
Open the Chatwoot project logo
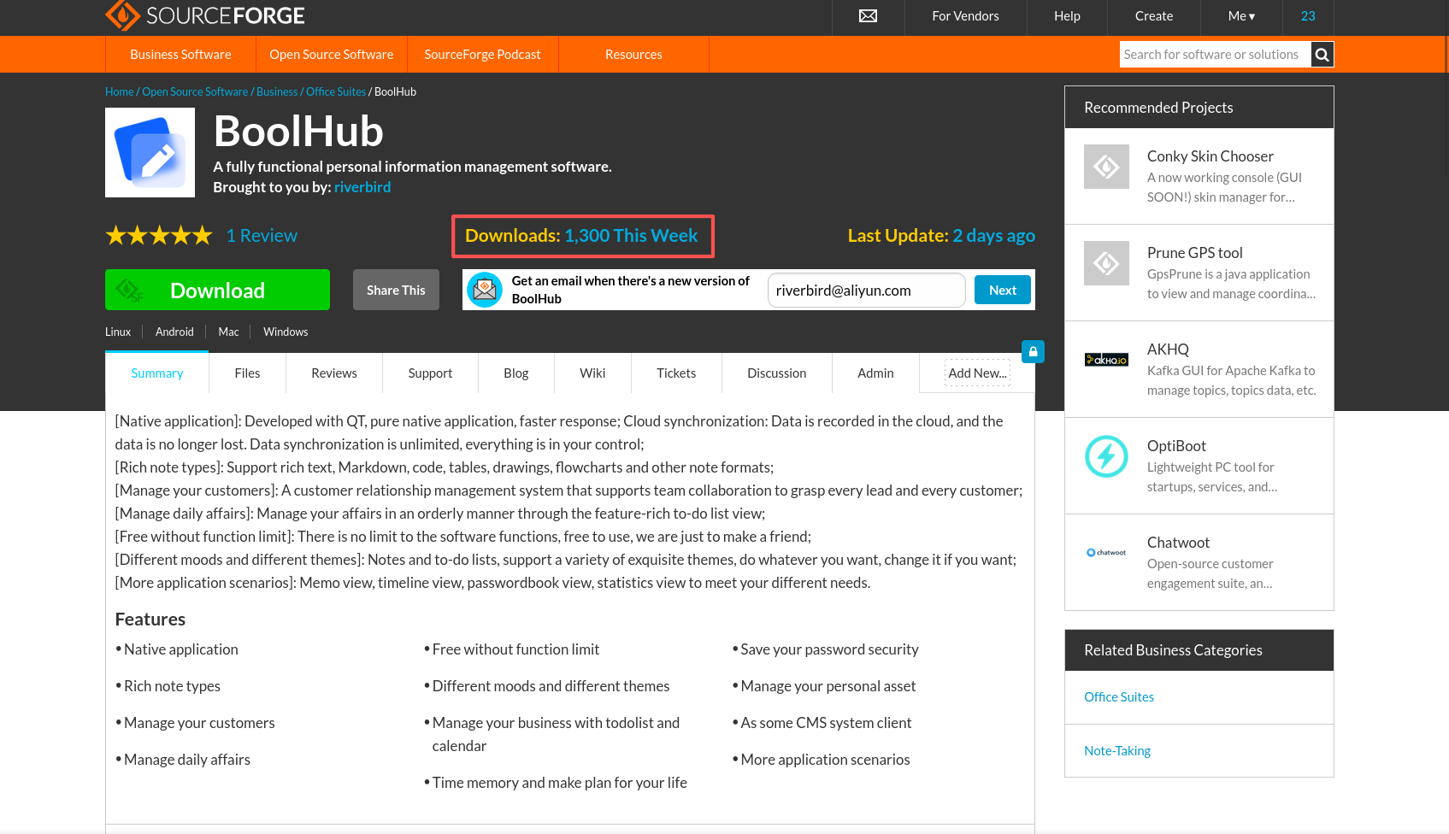click(x=1106, y=553)
